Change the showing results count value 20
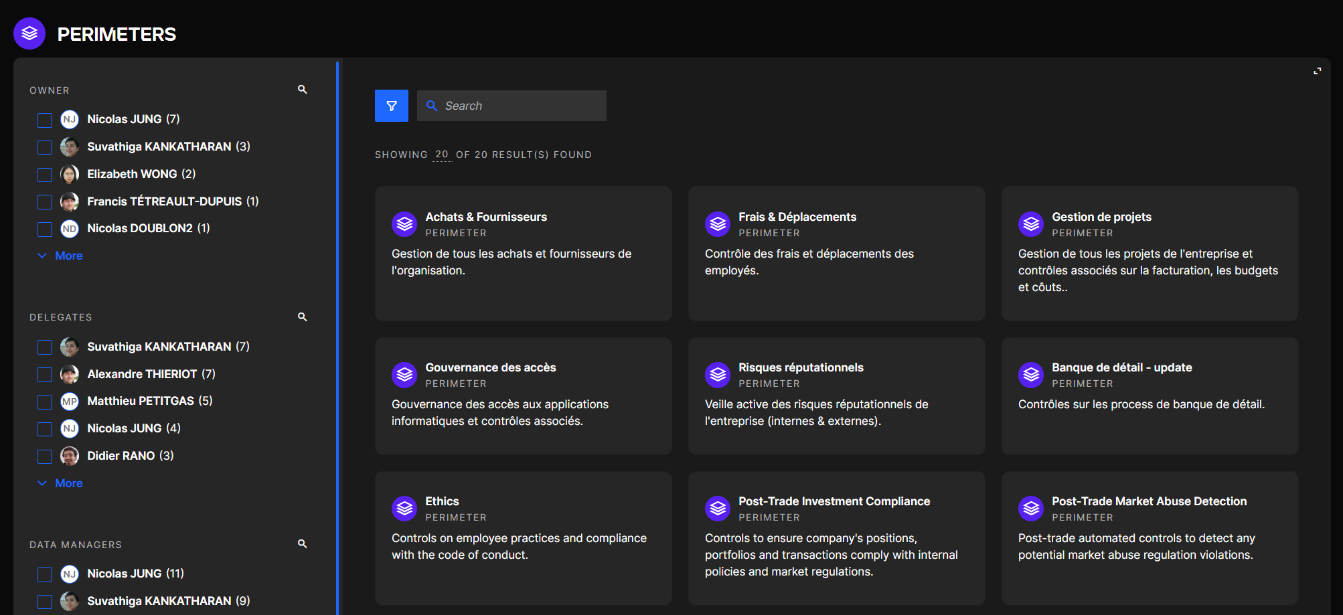Screen dimensions: 1343x615 click(x=442, y=155)
